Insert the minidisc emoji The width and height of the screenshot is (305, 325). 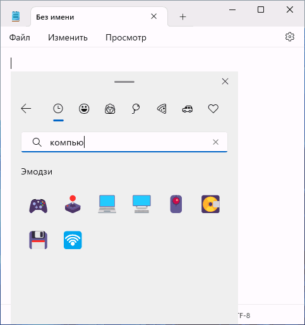coord(210,204)
